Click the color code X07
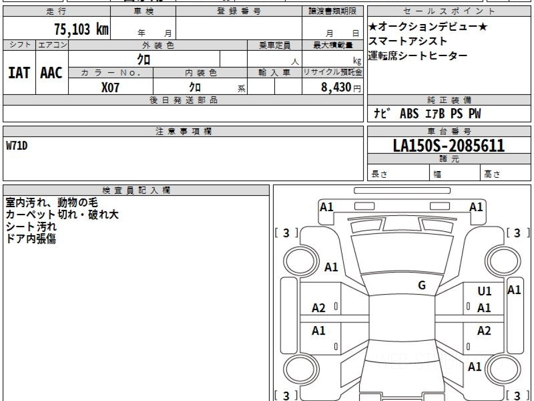This screenshot has height=401, width=534. [110, 87]
